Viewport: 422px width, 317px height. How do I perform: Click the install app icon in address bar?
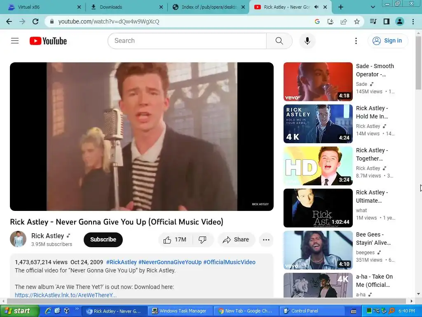tap(330, 21)
